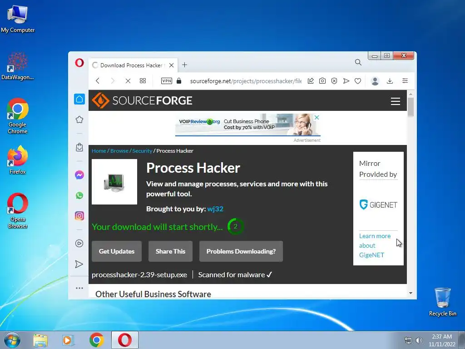Go to Browse breadcrumb link
The width and height of the screenshot is (465, 349).
click(119, 151)
